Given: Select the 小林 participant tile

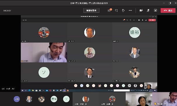Looking at the screenshot, I should click(x=86, y=99).
